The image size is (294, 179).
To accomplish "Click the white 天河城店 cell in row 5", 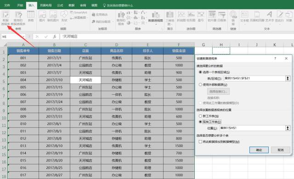I will (x=85, y=80).
